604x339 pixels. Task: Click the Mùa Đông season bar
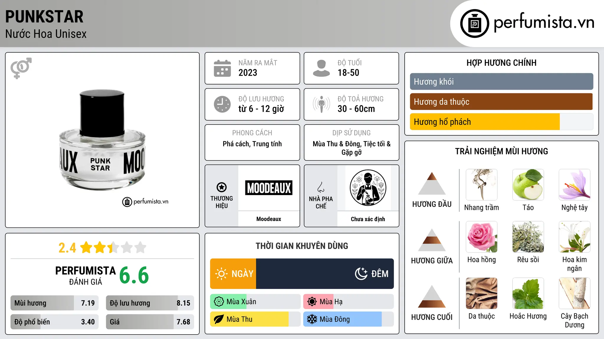tap(348, 319)
